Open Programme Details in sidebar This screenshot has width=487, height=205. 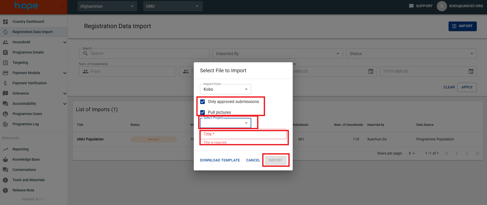[x=28, y=53]
